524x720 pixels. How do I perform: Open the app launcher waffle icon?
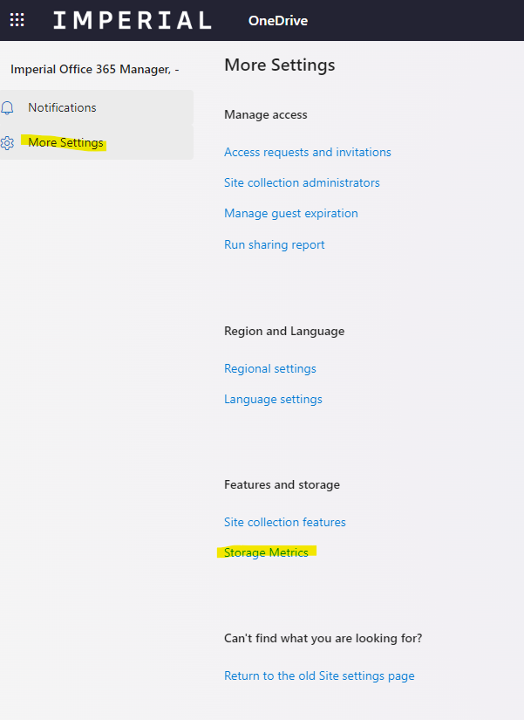pos(17,20)
